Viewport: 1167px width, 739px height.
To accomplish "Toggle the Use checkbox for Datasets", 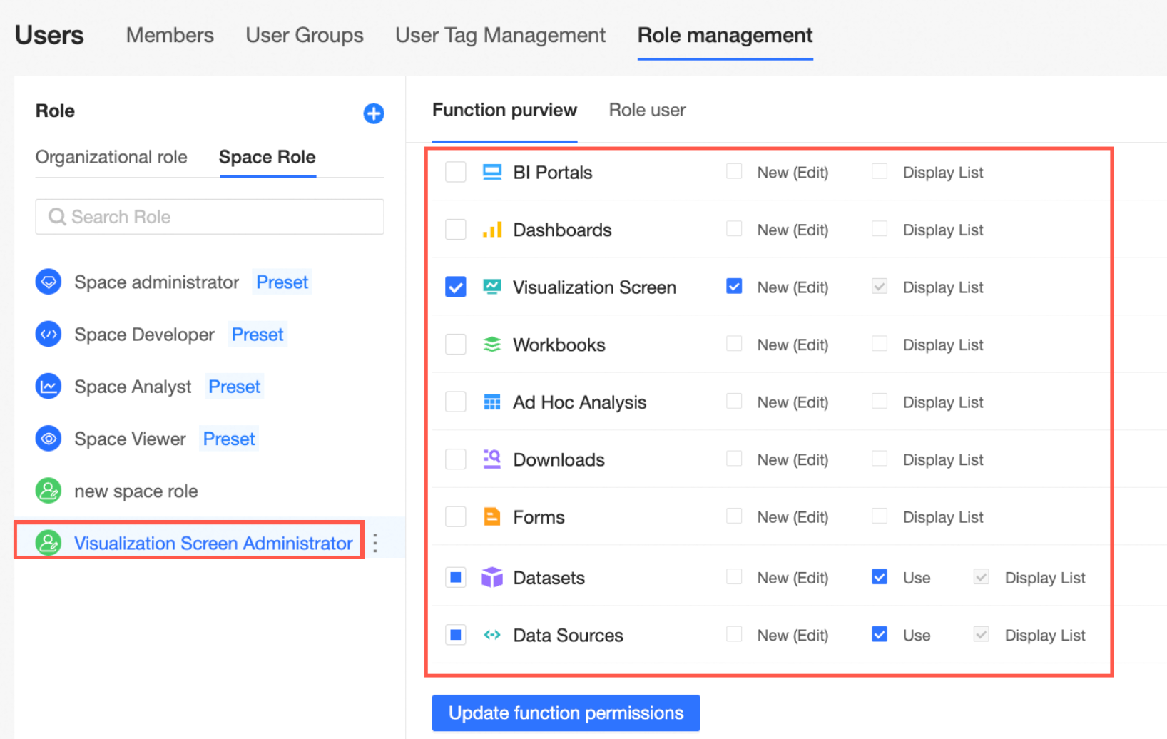I will [880, 576].
